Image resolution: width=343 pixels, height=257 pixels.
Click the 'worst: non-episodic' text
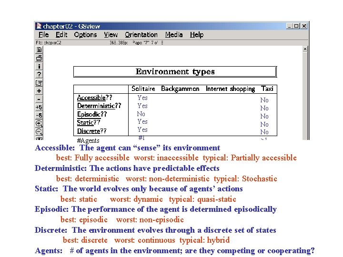point(150,219)
